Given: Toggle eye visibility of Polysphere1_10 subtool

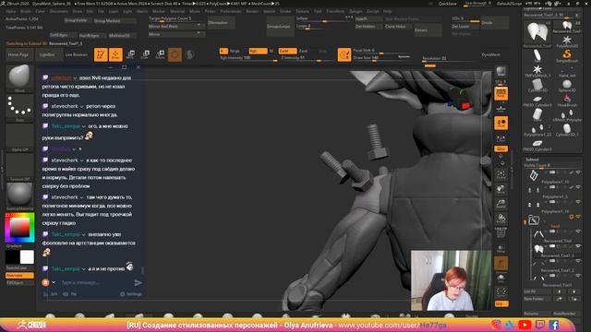Looking at the screenshot, I should (578, 172).
